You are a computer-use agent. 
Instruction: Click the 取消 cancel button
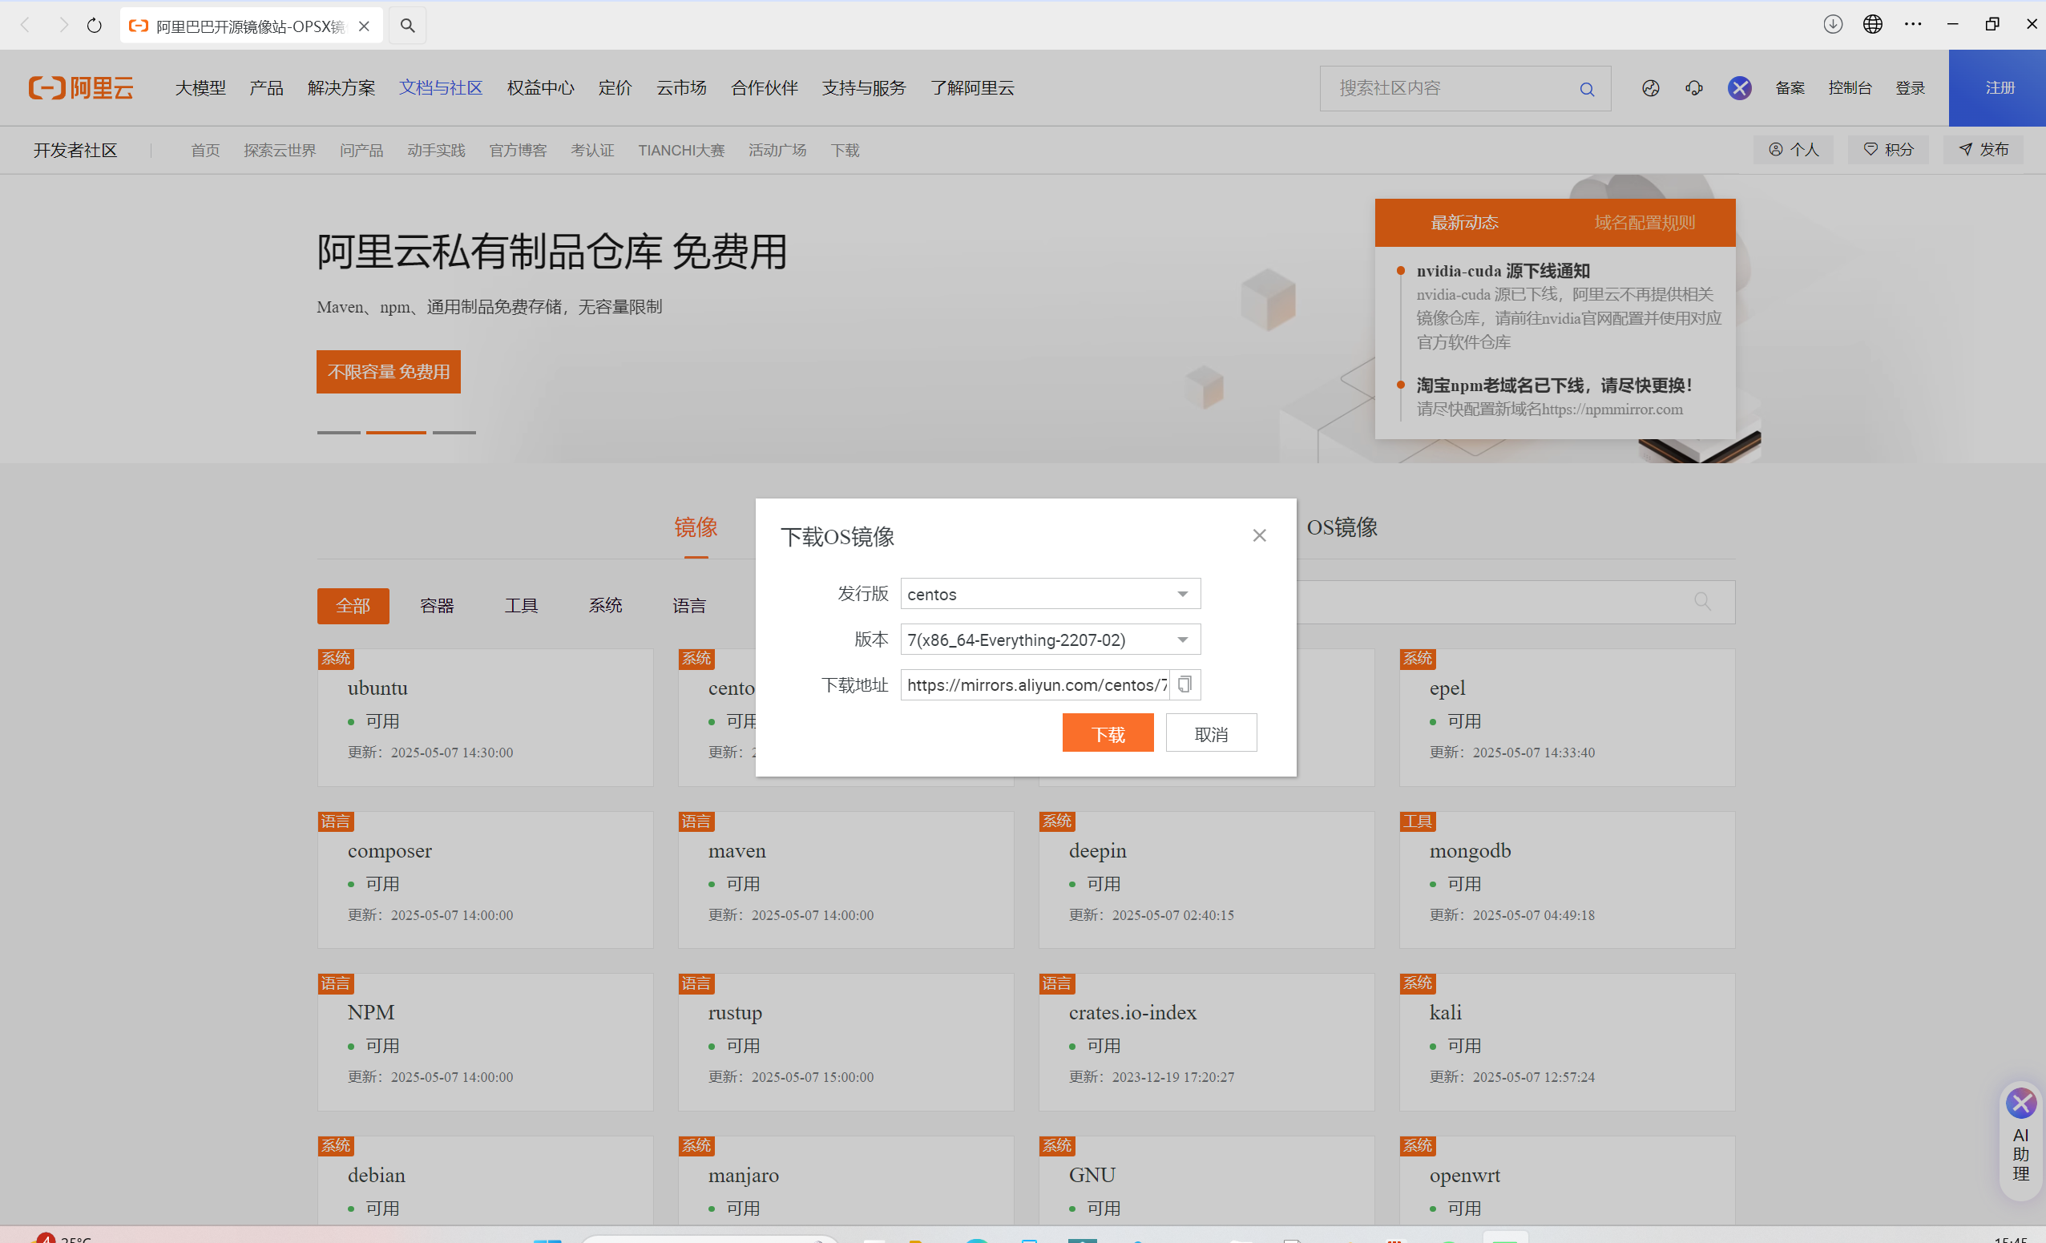coord(1211,733)
